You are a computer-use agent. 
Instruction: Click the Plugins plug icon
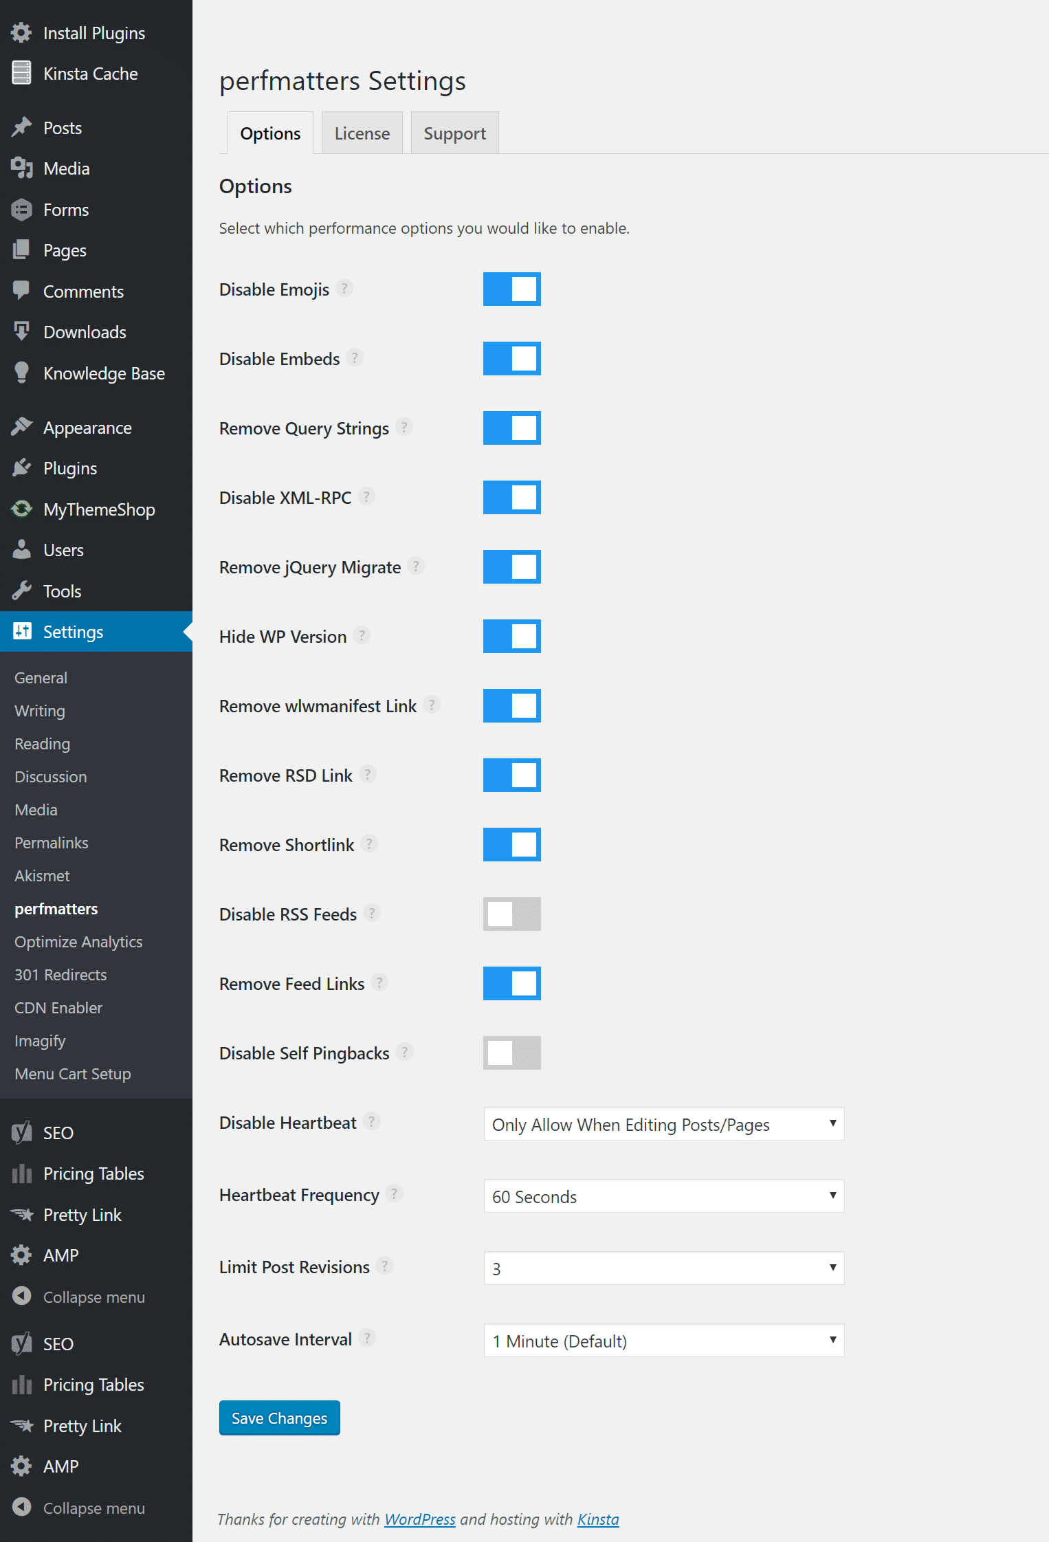pyautogui.click(x=21, y=467)
